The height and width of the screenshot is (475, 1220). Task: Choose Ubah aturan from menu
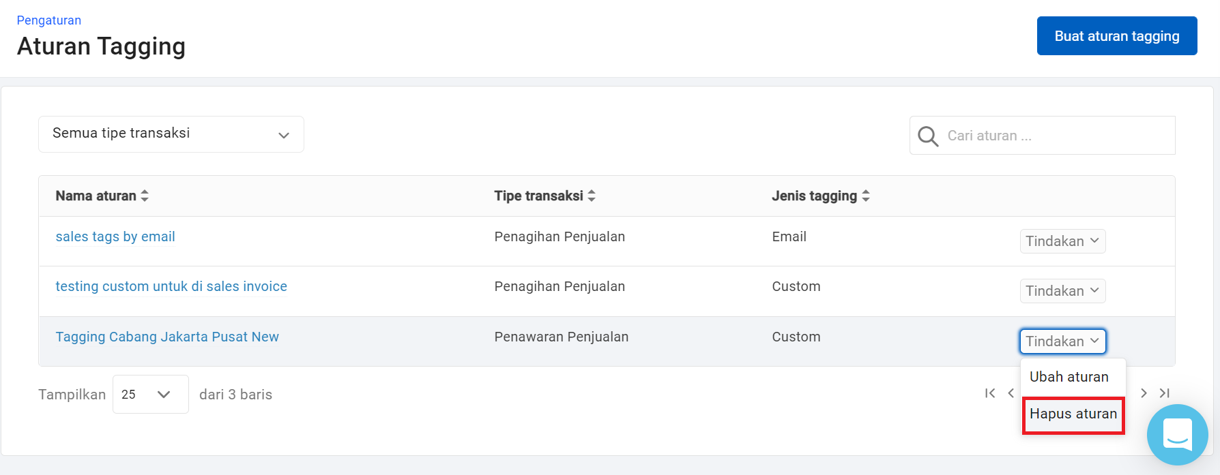click(x=1069, y=377)
